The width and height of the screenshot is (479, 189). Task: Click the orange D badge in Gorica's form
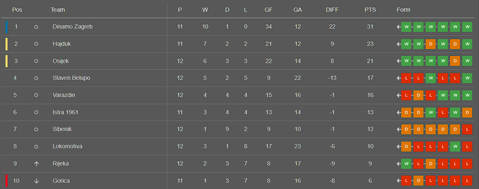point(418,181)
